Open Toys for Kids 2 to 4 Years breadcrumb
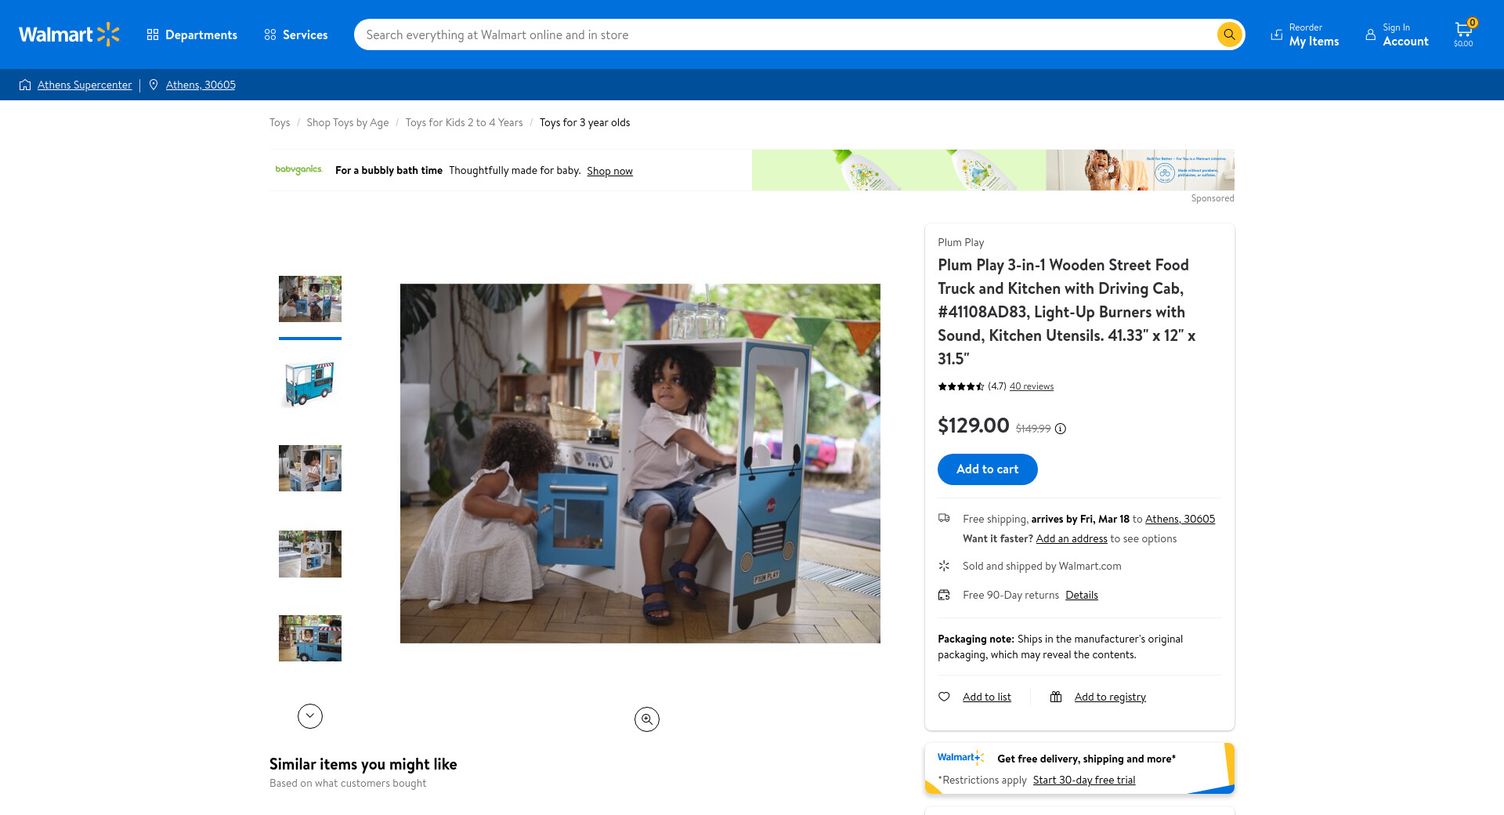The width and height of the screenshot is (1504, 815). 464,122
